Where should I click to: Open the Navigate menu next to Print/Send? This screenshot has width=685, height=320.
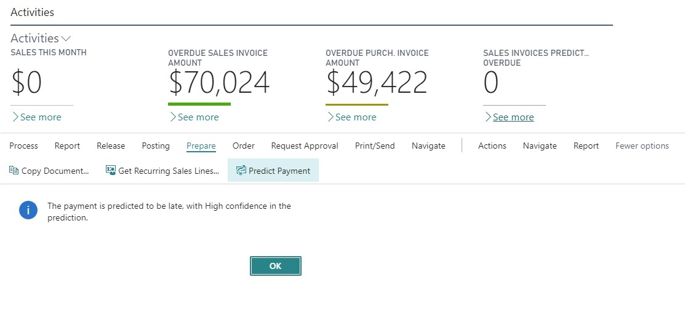click(428, 146)
